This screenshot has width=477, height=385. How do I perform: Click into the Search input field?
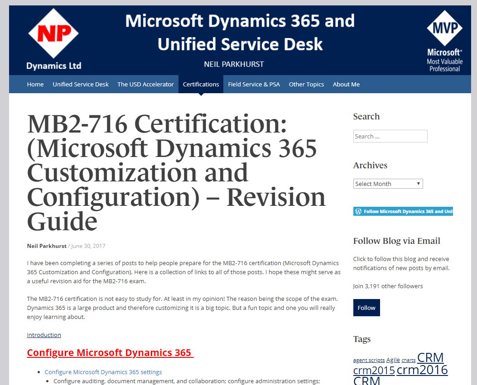coord(390,136)
